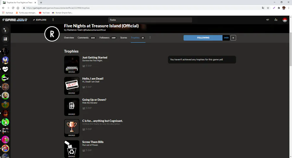Open the Aplikacje apps bookmark
Viewport: 292px width, 158px height.
[8, 13]
